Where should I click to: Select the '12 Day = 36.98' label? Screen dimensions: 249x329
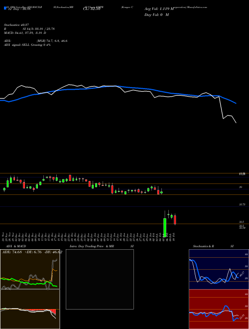[19, 9]
